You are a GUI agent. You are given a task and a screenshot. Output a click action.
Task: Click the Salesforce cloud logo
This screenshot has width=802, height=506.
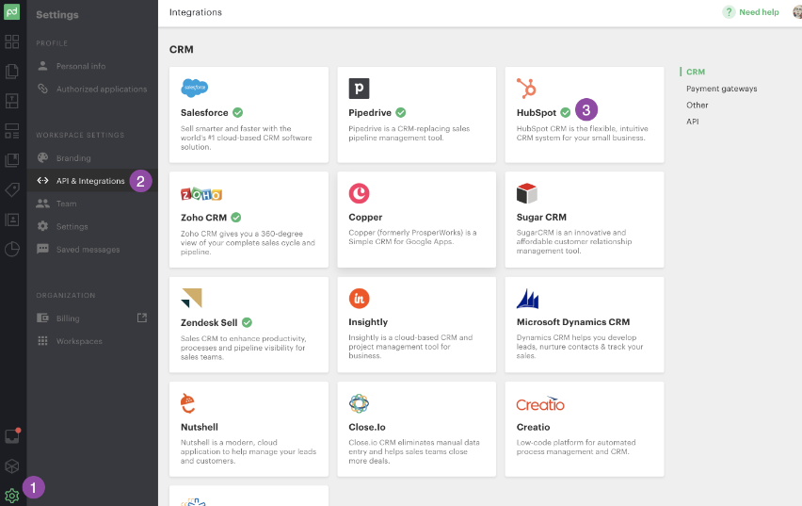tap(194, 88)
